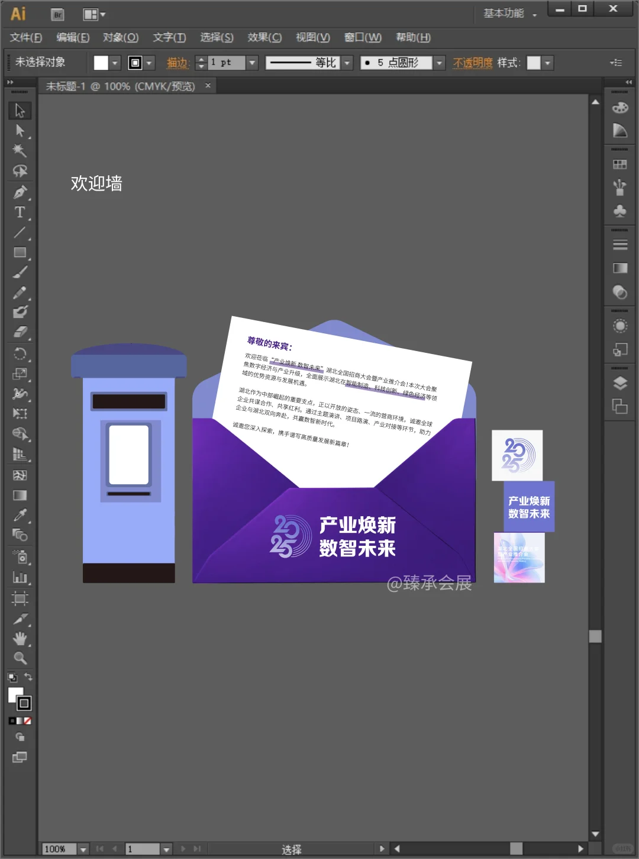The width and height of the screenshot is (639, 859).
Task: Select the Type tool
Action: [x=20, y=212]
